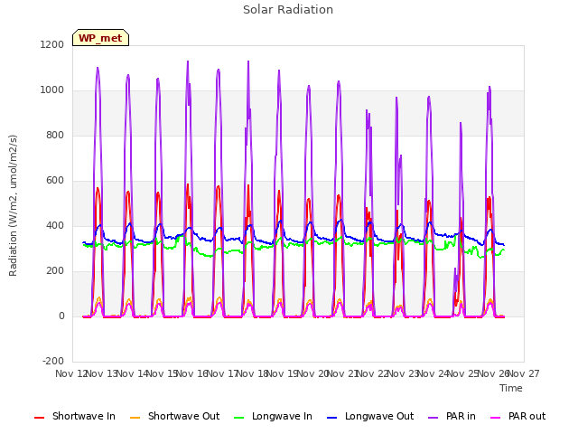Click the 0 y-axis tick label
Image resolution: width=578 pixels, height=434 pixels.
click(61, 316)
